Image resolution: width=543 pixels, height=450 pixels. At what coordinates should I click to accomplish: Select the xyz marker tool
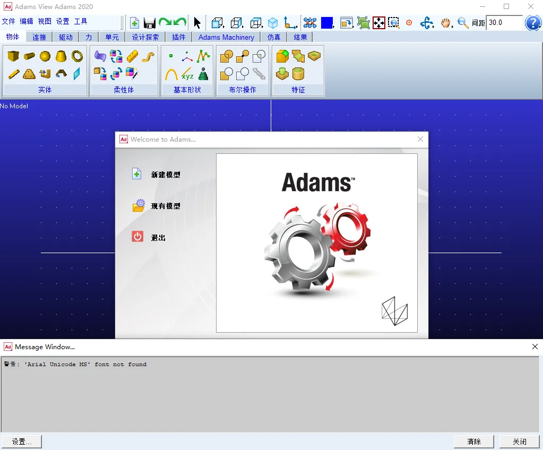[187, 74]
